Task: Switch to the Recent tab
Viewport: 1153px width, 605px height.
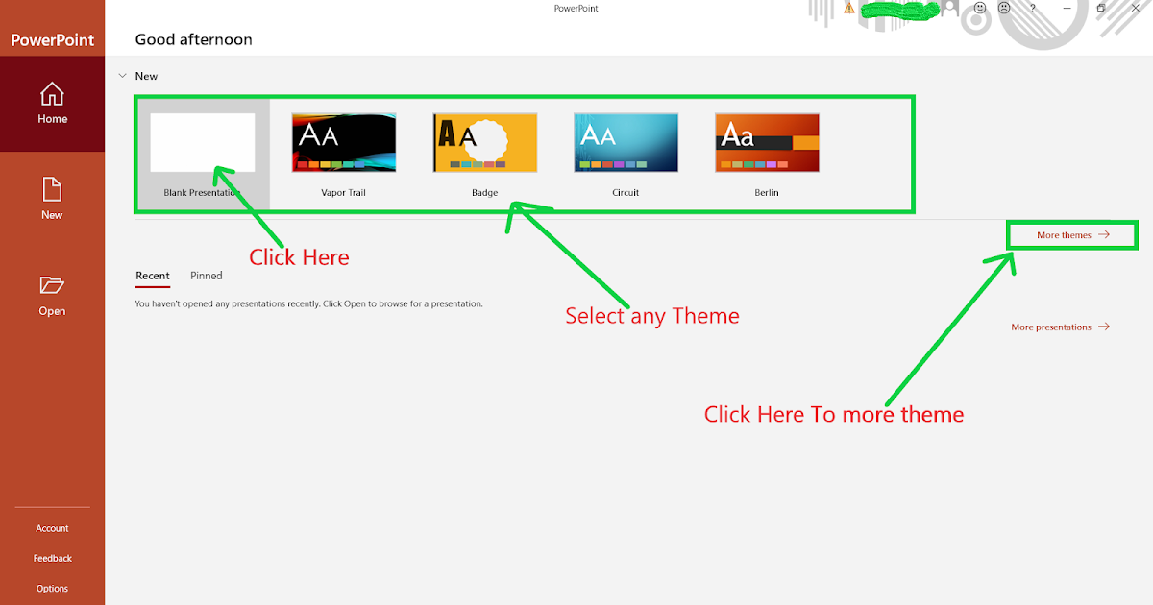Action: pos(153,277)
